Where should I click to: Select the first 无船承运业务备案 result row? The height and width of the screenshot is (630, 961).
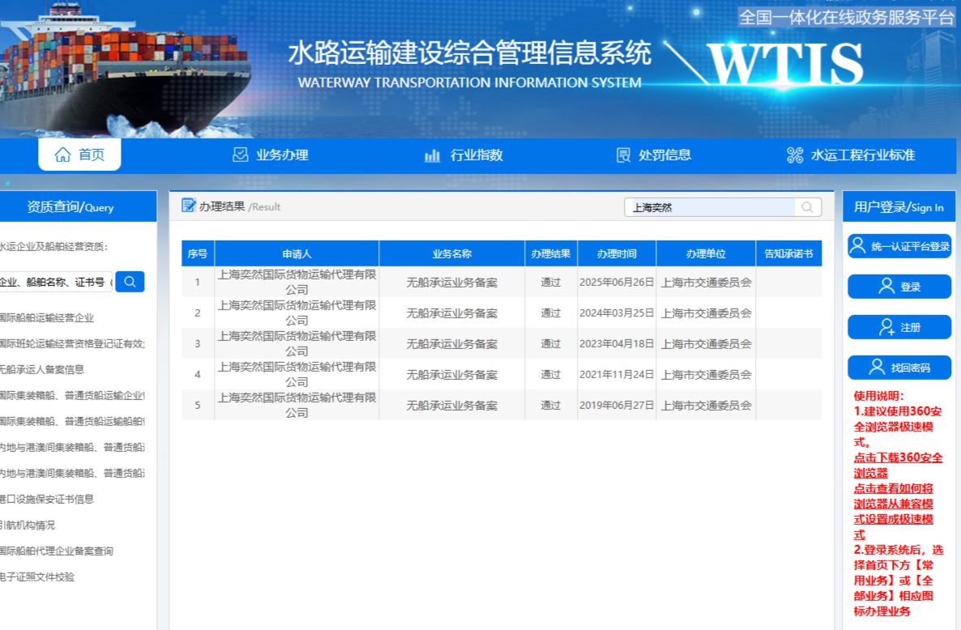point(451,281)
